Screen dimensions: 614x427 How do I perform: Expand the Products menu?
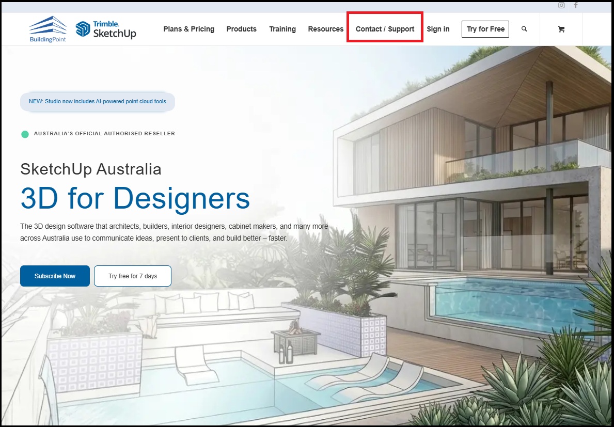pos(241,29)
